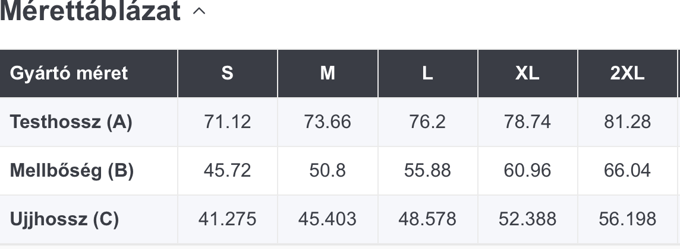Click the 71.12 Testhossz value

(228, 122)
